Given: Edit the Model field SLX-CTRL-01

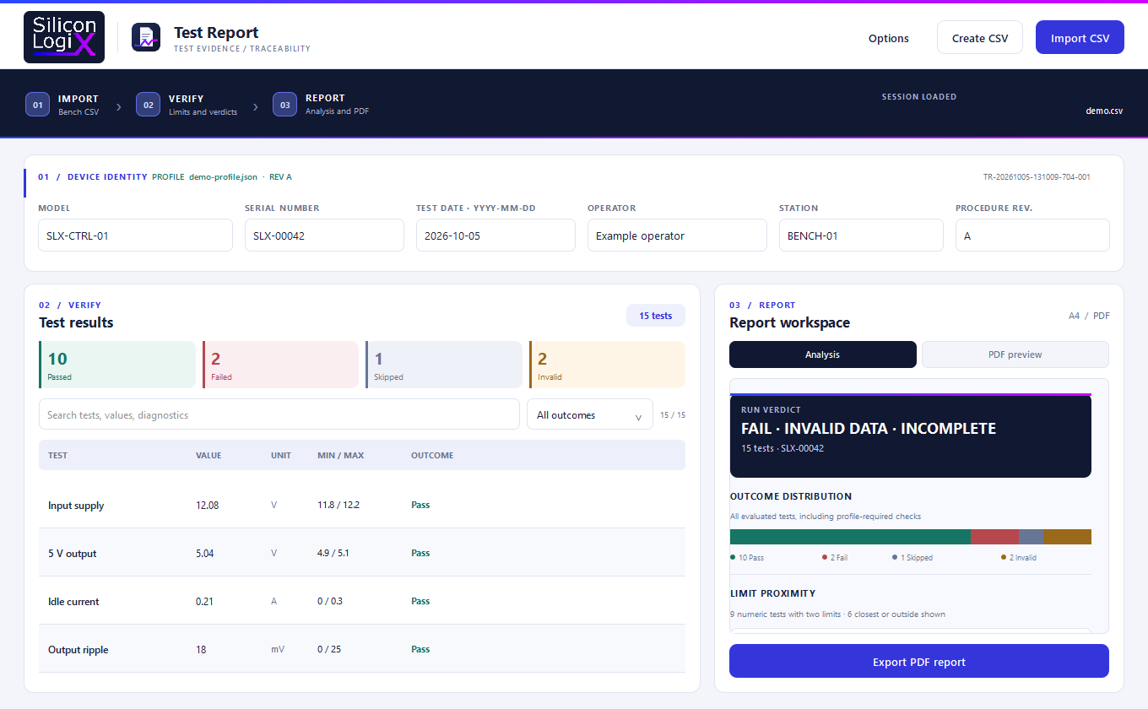Looking at the screenshot, I should pyautogui.click(x=135, y=235).
